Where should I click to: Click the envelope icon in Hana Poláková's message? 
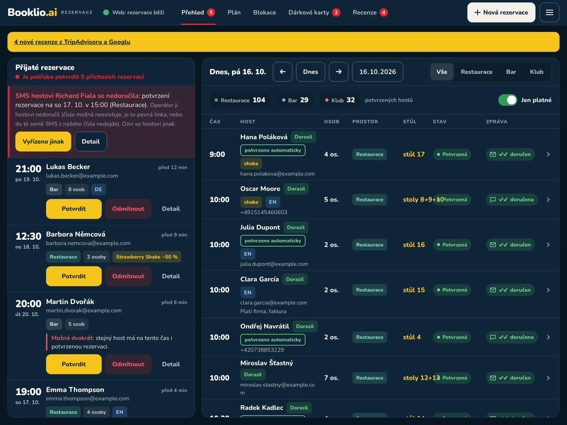pyautogui.click(x=493, y=154)
